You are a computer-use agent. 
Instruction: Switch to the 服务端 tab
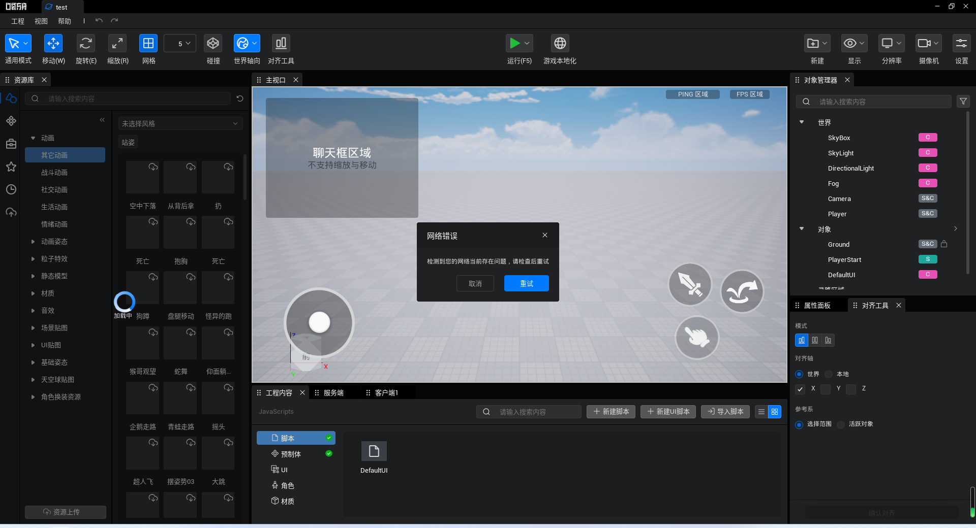click(x=333, y=393)
